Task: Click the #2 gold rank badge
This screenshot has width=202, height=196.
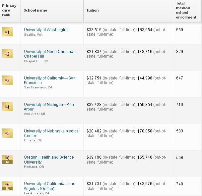Action: tap(7, 54)
